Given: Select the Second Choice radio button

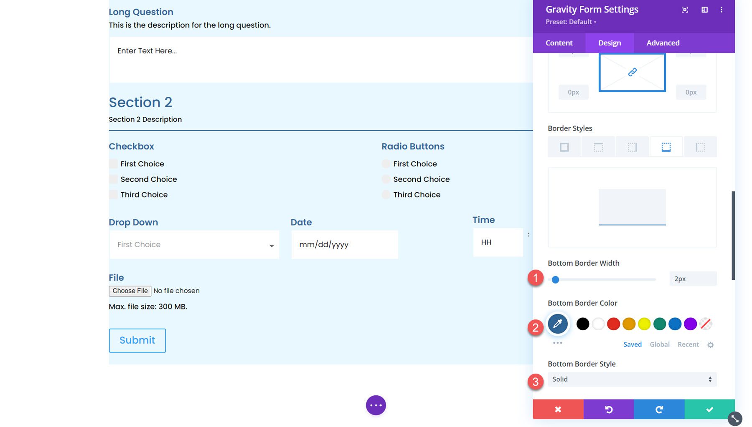Looking at the screenshot, I should click(x=386, y=179).
